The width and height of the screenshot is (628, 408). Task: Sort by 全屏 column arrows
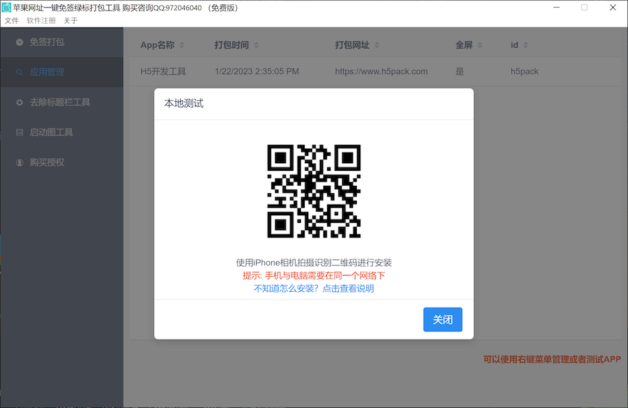[x=480, y=45]
